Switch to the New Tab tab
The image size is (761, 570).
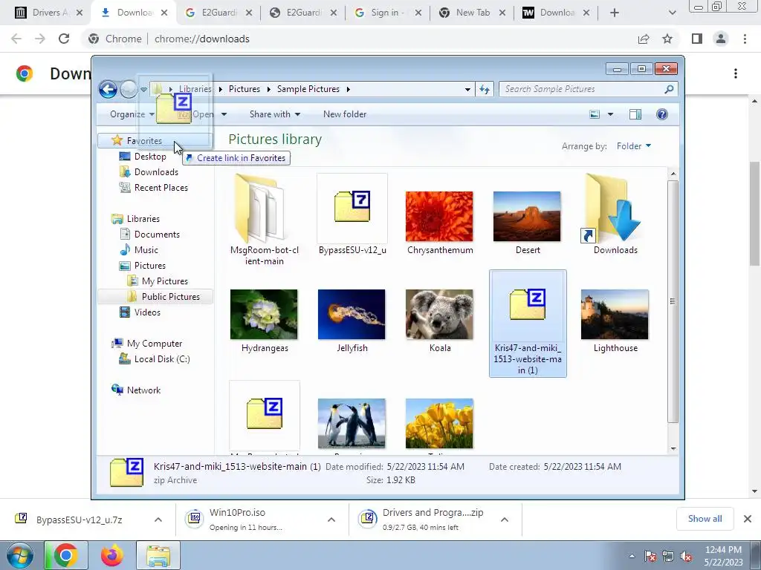pos(470,13)
